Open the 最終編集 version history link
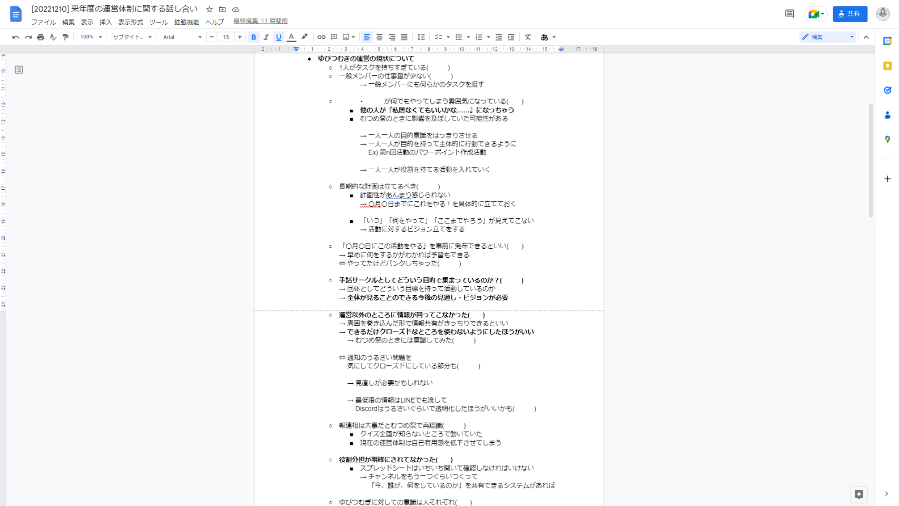The width and height of the screenshot is (899, 506). click(x=260, y=21)
